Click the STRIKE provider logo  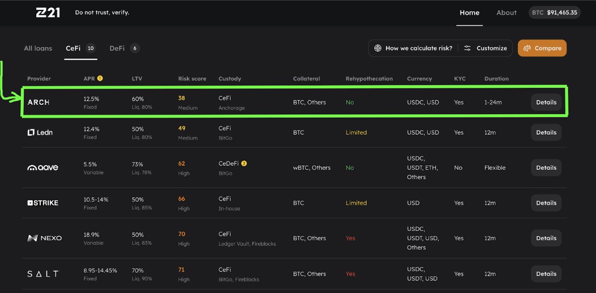tap(43, 203)
